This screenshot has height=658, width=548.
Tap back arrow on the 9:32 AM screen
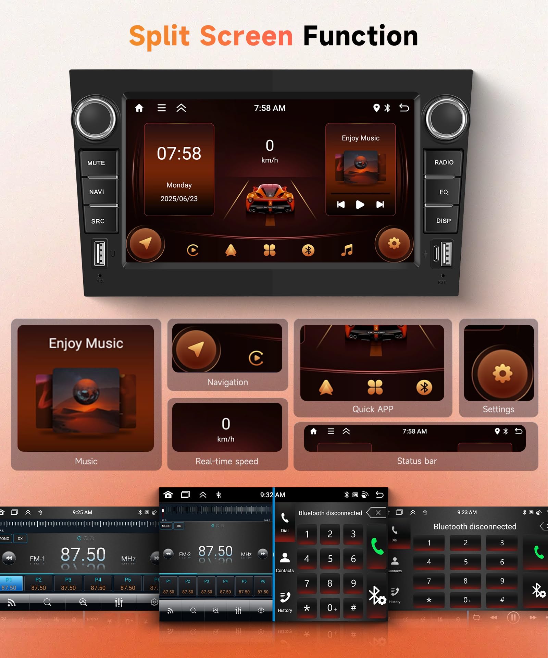point(379,495)
